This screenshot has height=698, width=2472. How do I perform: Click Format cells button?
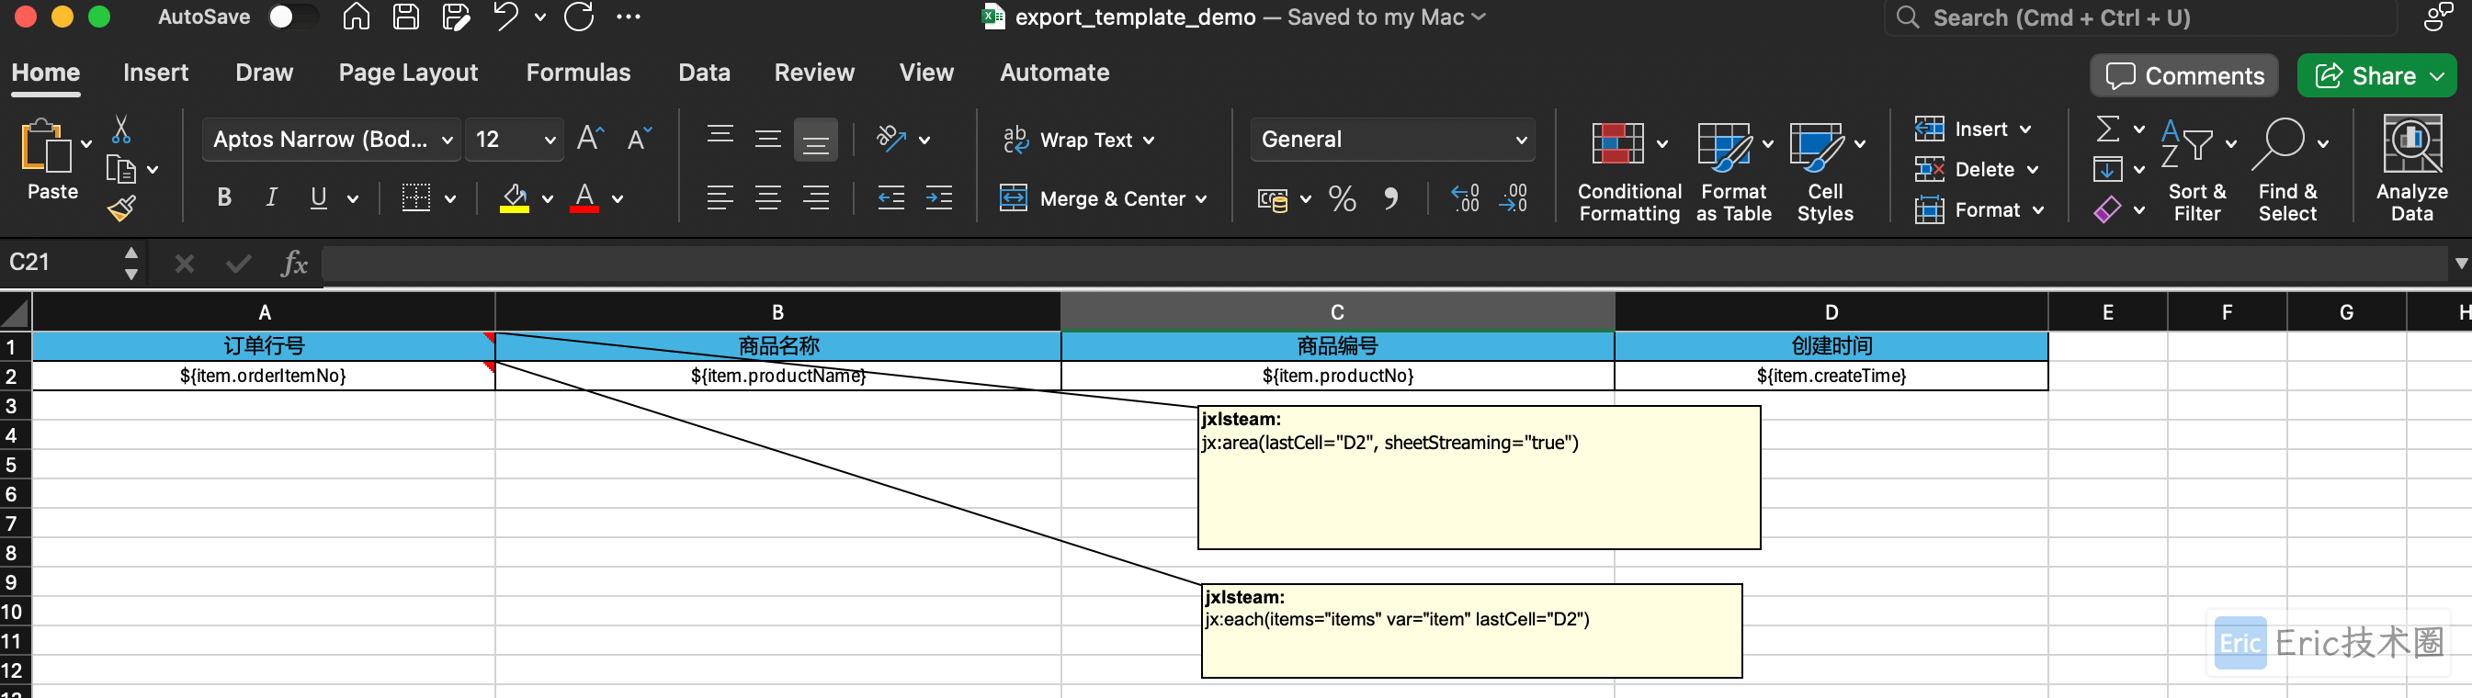tap(1978, 210)
